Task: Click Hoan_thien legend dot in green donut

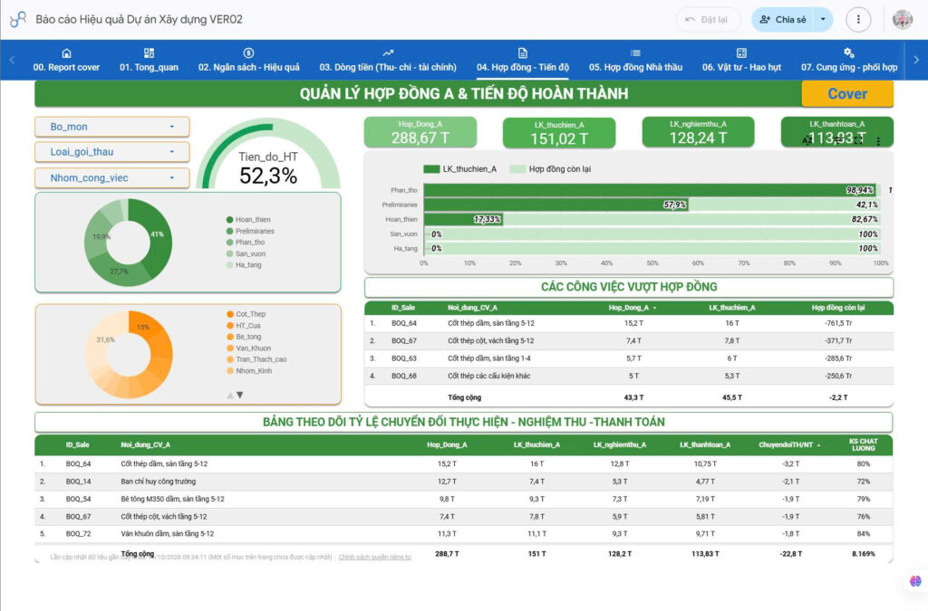Action: 229,220
